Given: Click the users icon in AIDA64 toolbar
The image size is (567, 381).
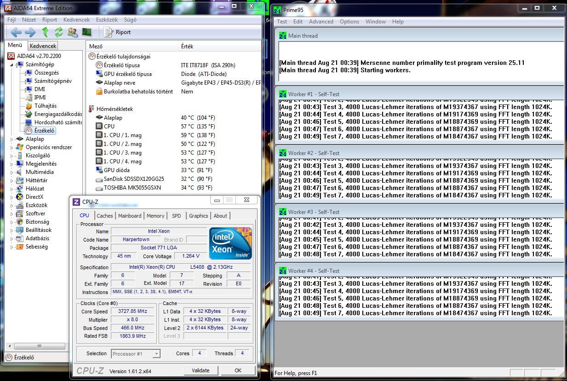Looking at the screenshot, I should tap(73, 32).
